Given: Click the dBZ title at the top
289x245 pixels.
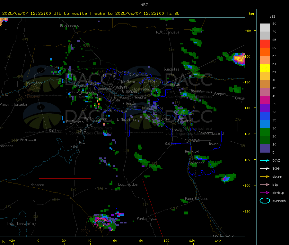Looking at the screenshot, I should tap(144, 5).
